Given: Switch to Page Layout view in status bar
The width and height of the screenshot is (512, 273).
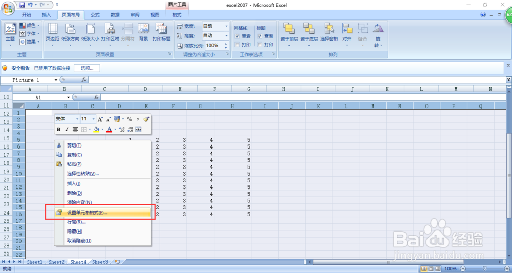Looking at the screenshot, I should point(431,269).
